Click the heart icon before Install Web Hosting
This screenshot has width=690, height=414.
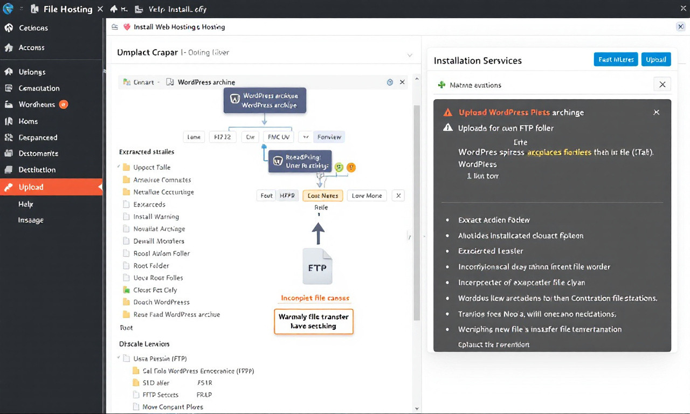coord(127,27)
